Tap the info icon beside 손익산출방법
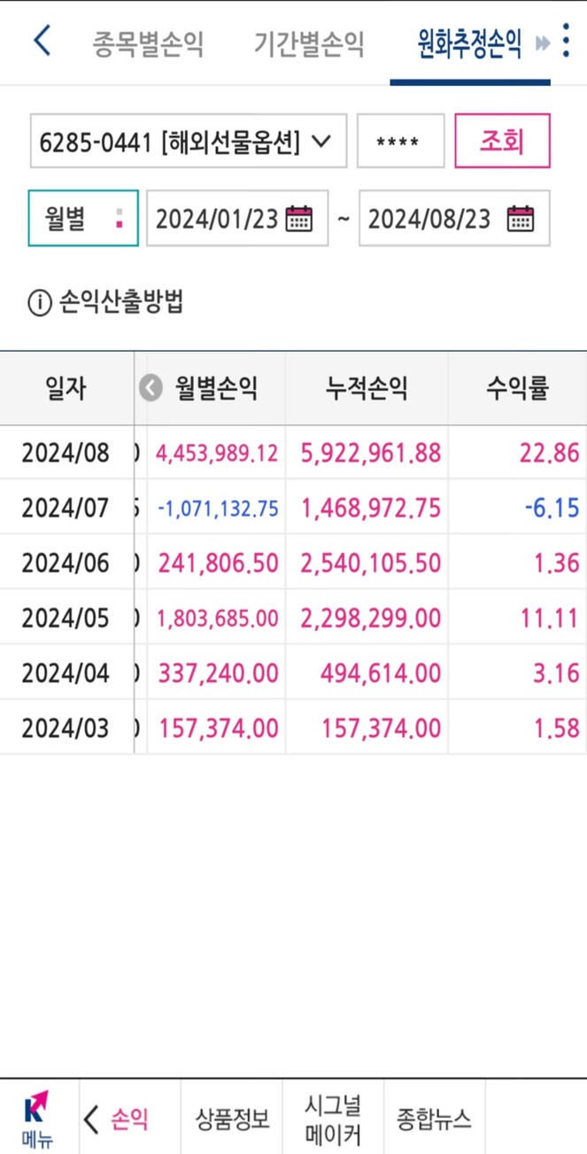Image resolution: width=587 pixels, height=1154 pixels. [x=40, y=303]
